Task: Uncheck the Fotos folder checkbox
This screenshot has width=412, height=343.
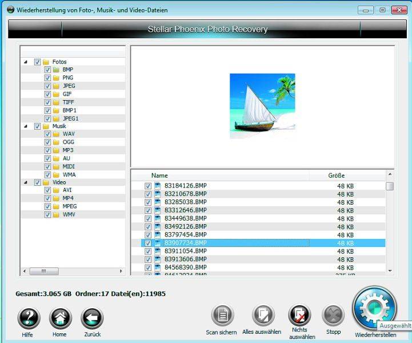Action: (37, 62)
